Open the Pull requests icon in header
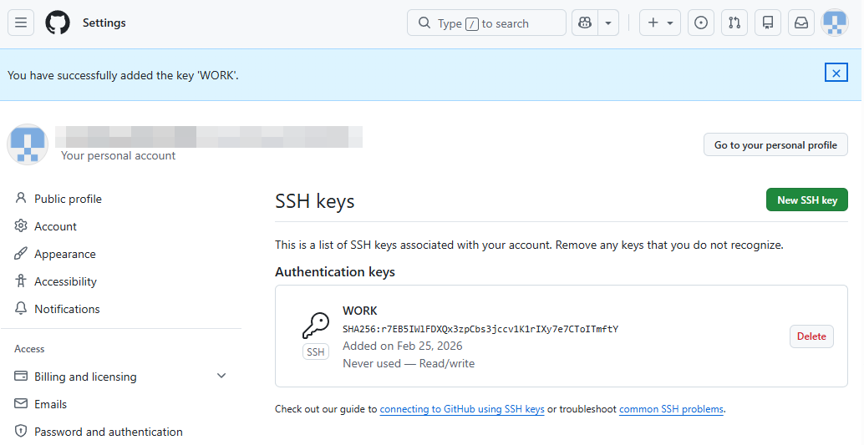The width and height of the screenshot is (864, 445). tap(734, 23)
